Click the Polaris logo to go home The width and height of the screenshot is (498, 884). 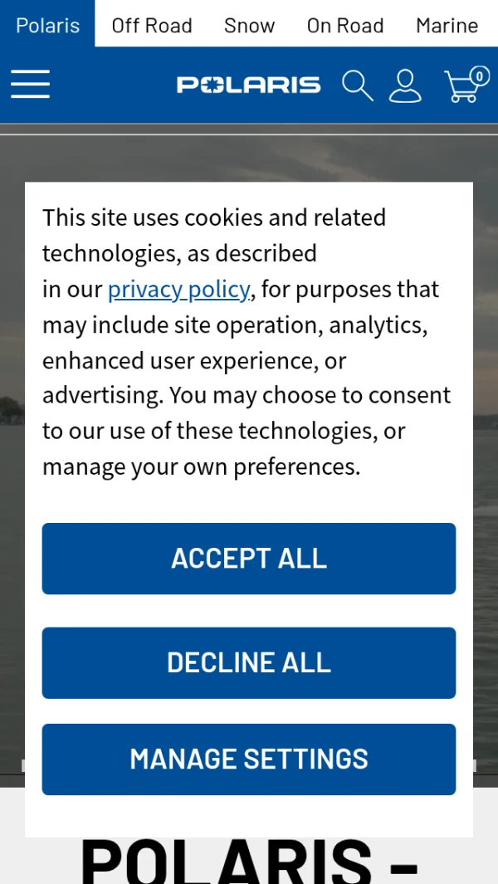tap(248, 84)
